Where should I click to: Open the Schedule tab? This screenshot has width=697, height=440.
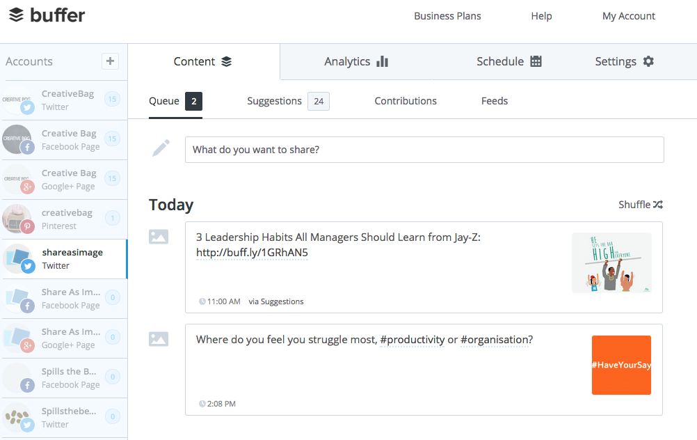click(x=508, y=61)
